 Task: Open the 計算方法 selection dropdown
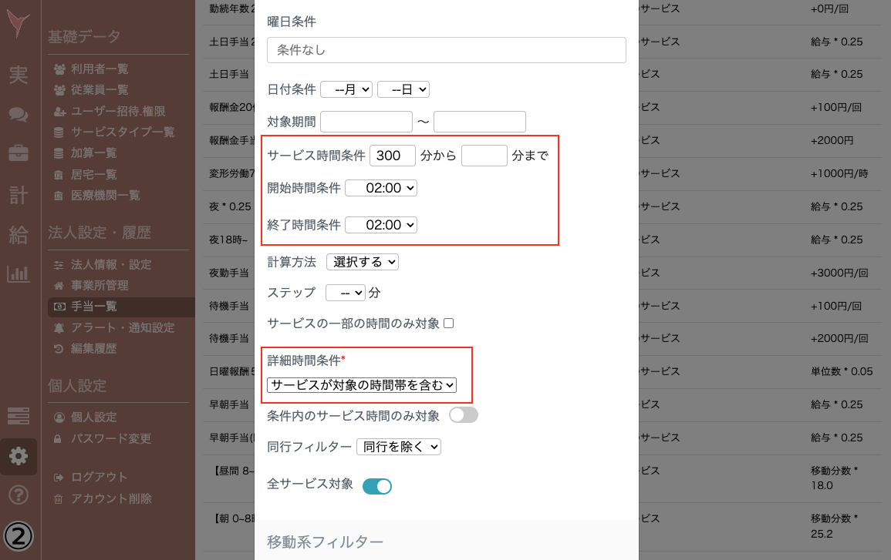pos(363,262)
